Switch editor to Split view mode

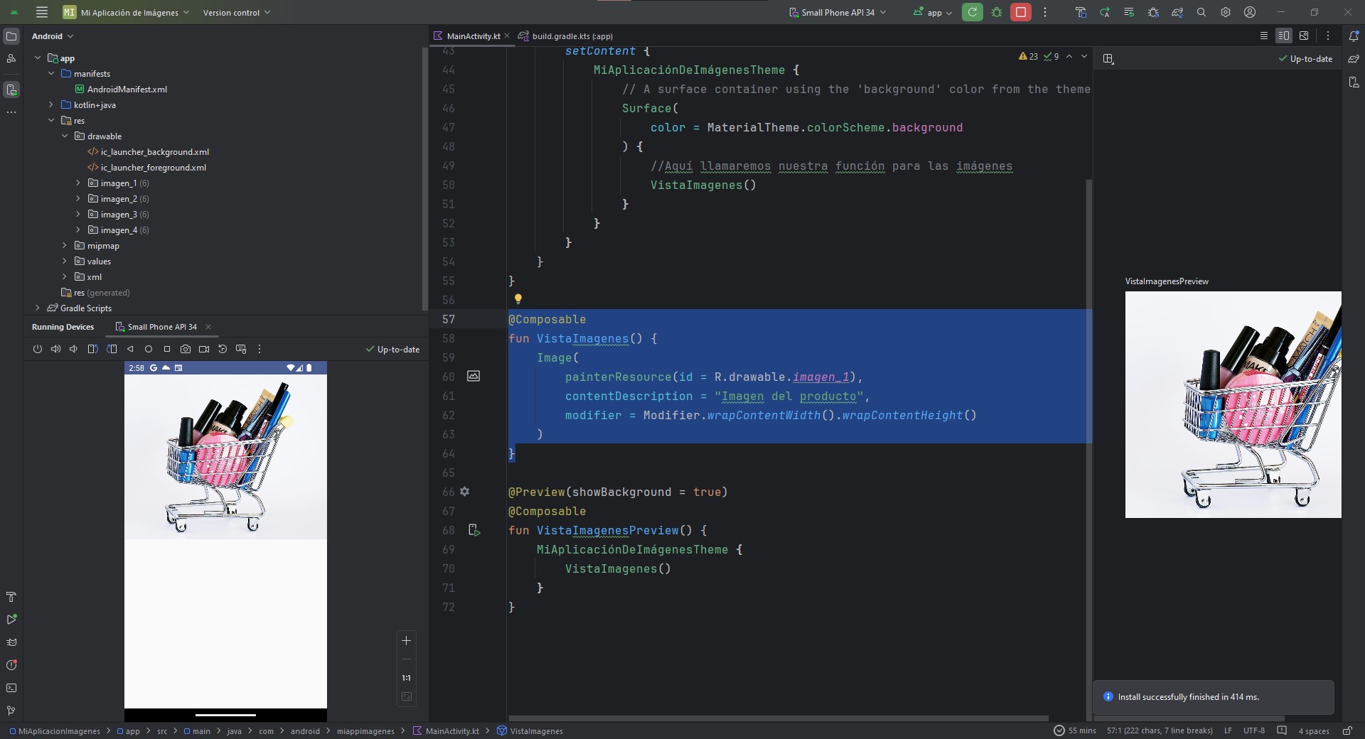1283,36
